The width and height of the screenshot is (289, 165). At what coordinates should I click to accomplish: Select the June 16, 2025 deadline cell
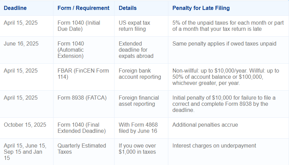pos(21,44)
